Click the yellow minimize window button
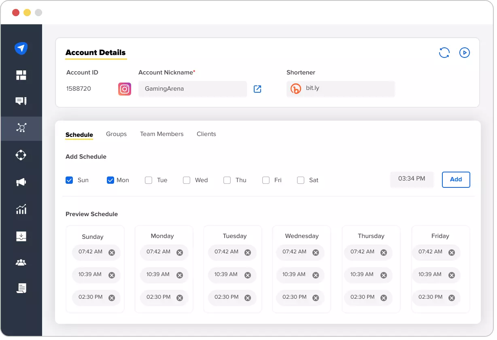Image resolution: width=497 pixels, height=340 pixels. click(27, 13)
